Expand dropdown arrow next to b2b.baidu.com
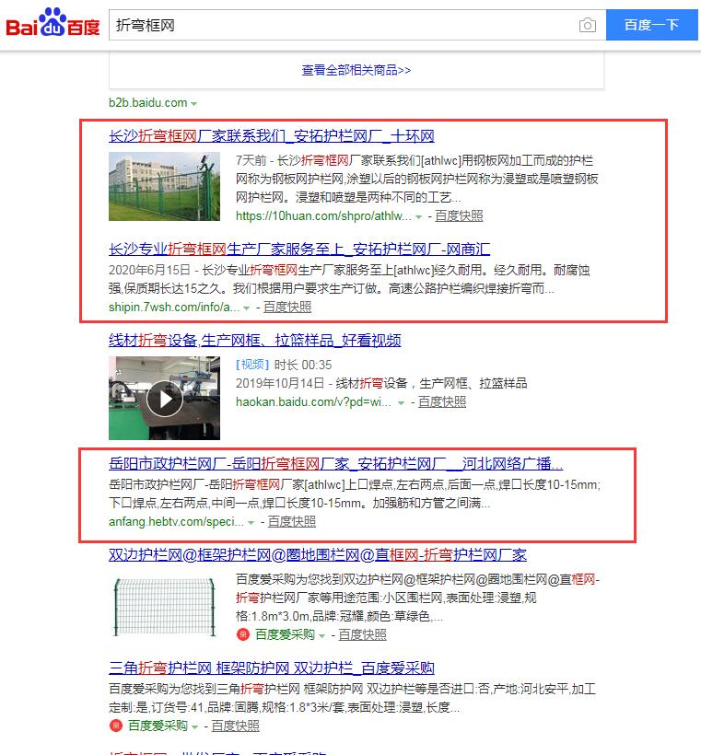Viewport: 701px width, 755px height. [x=193, y=103]
